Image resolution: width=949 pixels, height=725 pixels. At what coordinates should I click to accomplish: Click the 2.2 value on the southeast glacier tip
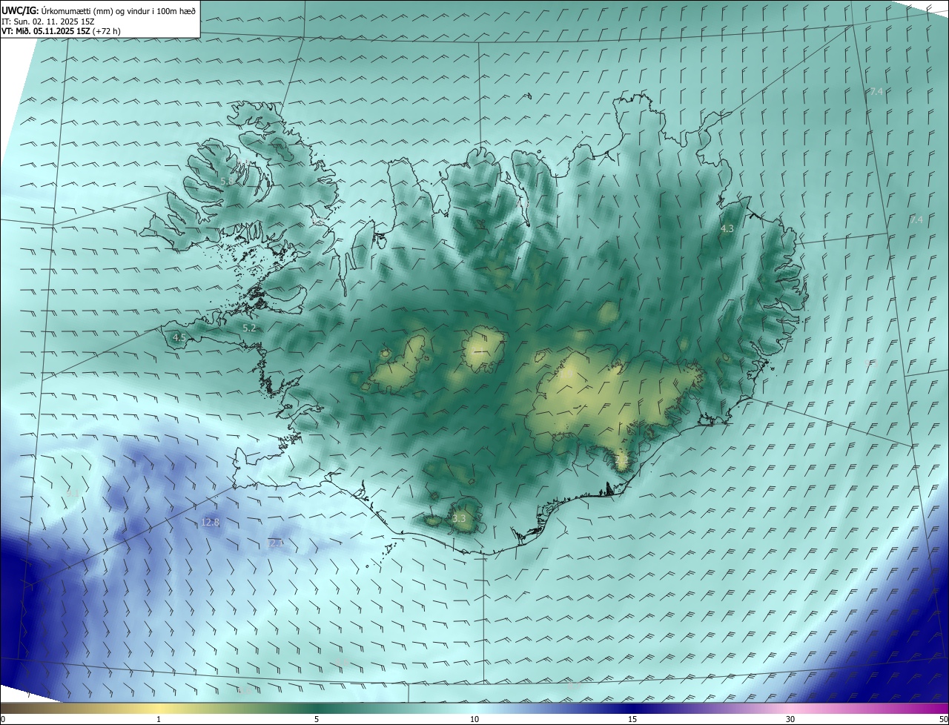(621, 460)
